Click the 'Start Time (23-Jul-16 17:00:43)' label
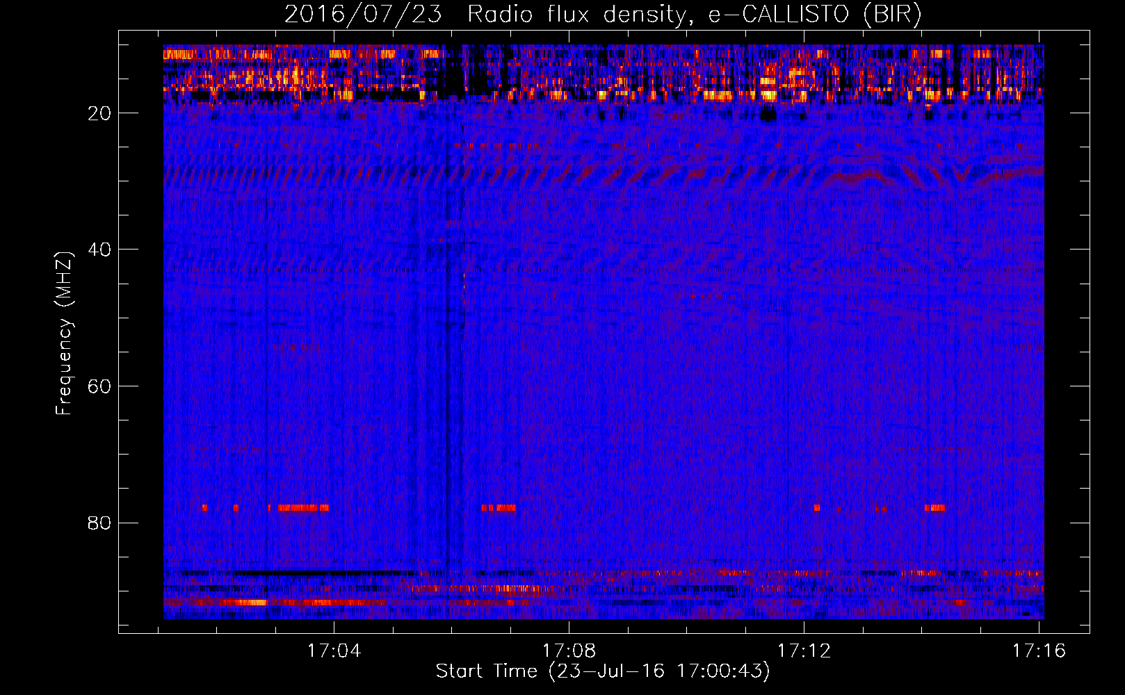1125x695 pixels. pyautogui.click(x=603, y=671)
